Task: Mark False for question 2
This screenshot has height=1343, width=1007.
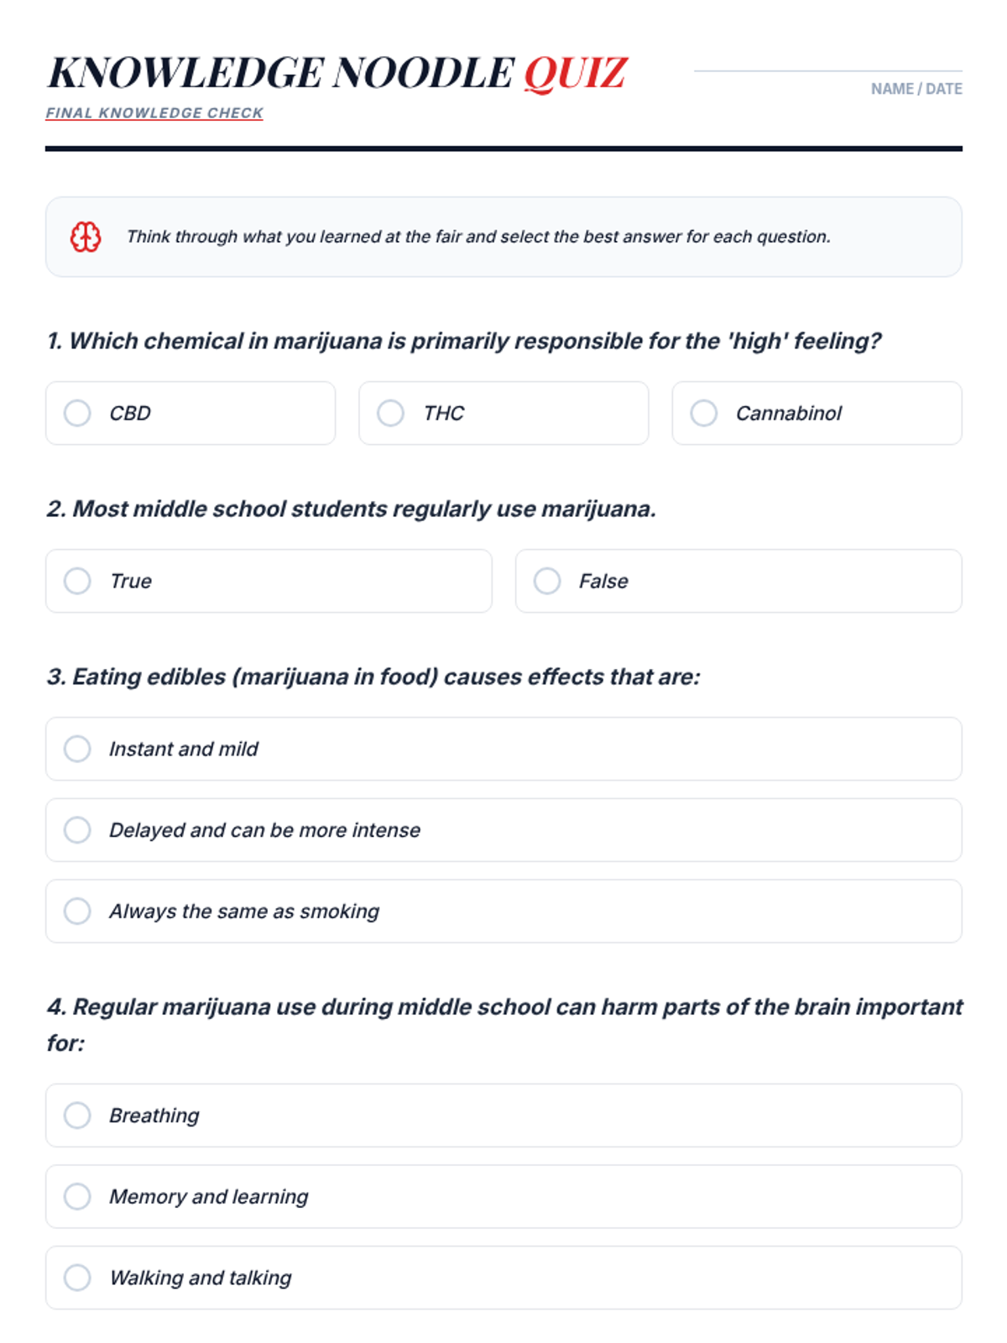Action: pyautogui.click(x=547, y=581)
